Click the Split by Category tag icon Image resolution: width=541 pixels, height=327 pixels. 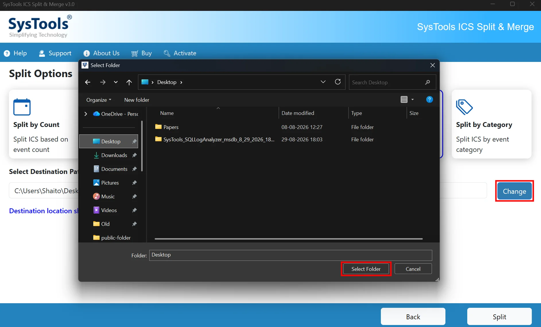pyautogui.click(x=464, y=107)
